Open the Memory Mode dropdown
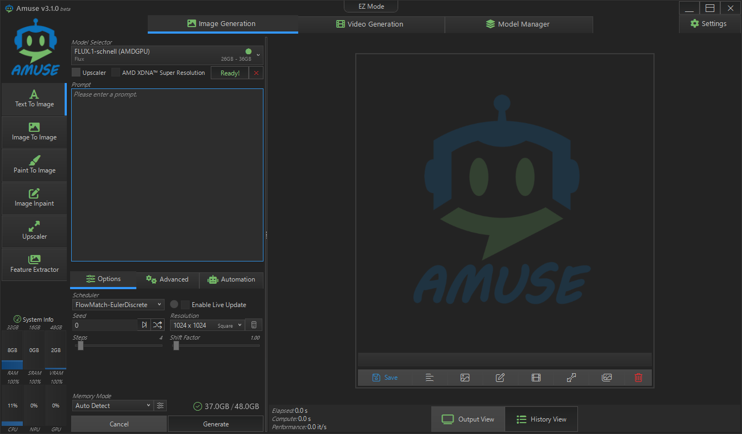Viewport: 742px width, 434px height. point(113,406)
